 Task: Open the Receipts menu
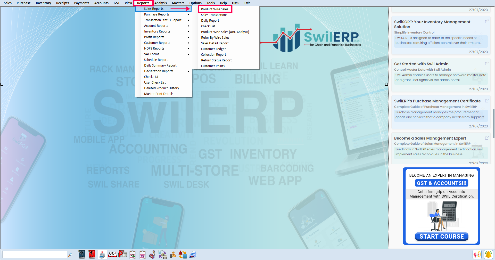coord(63,3)
